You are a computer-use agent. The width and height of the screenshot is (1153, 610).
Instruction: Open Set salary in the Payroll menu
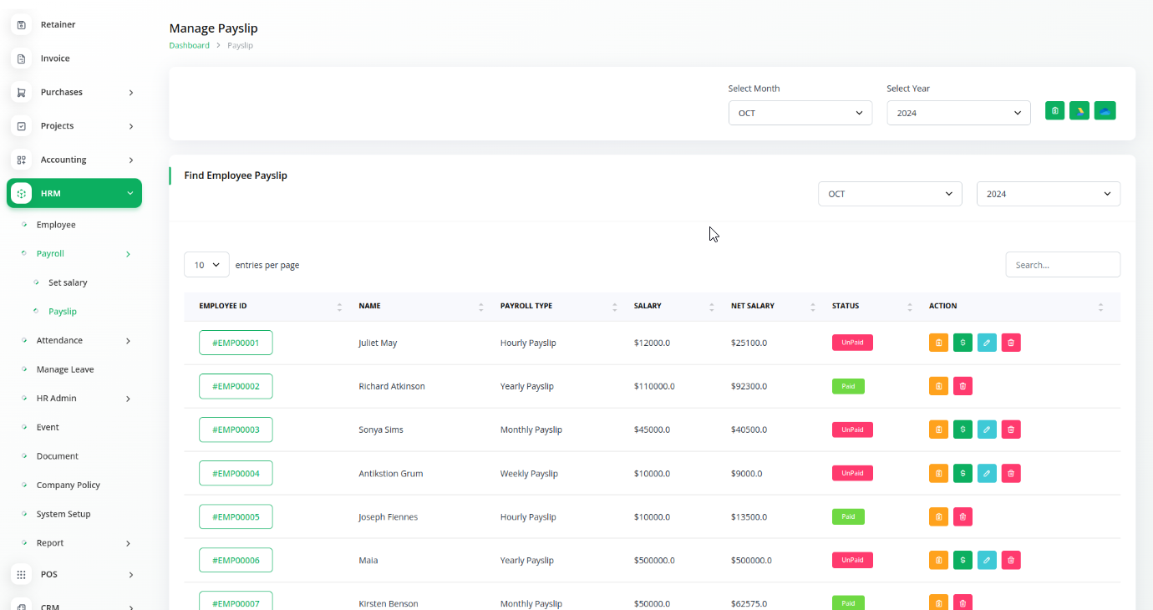[x=68, y=282]
